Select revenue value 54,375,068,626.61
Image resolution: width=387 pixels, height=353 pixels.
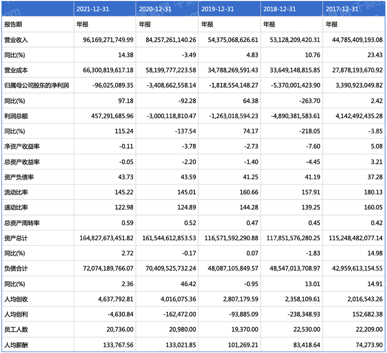(233, 40)
